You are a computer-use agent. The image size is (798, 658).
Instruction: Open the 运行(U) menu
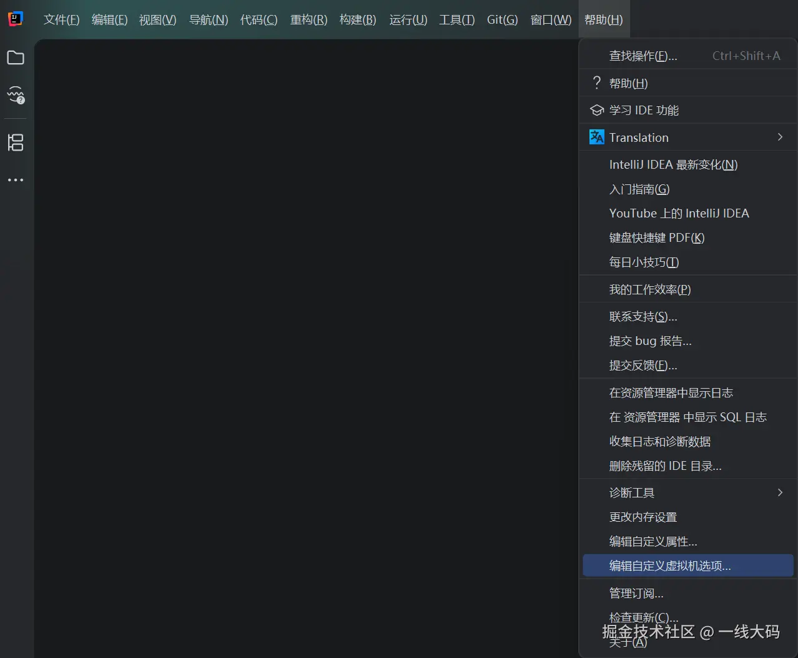coord(408,20)
